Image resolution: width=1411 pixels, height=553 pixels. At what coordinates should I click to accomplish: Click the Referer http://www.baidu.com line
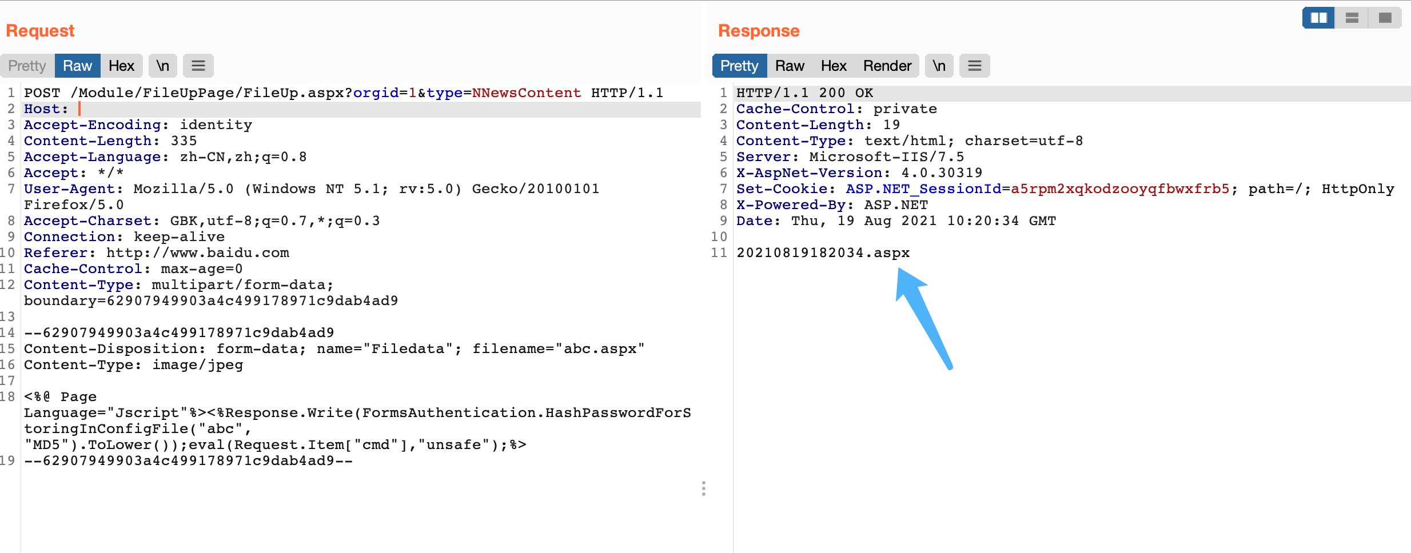click(x=157, y=253)
